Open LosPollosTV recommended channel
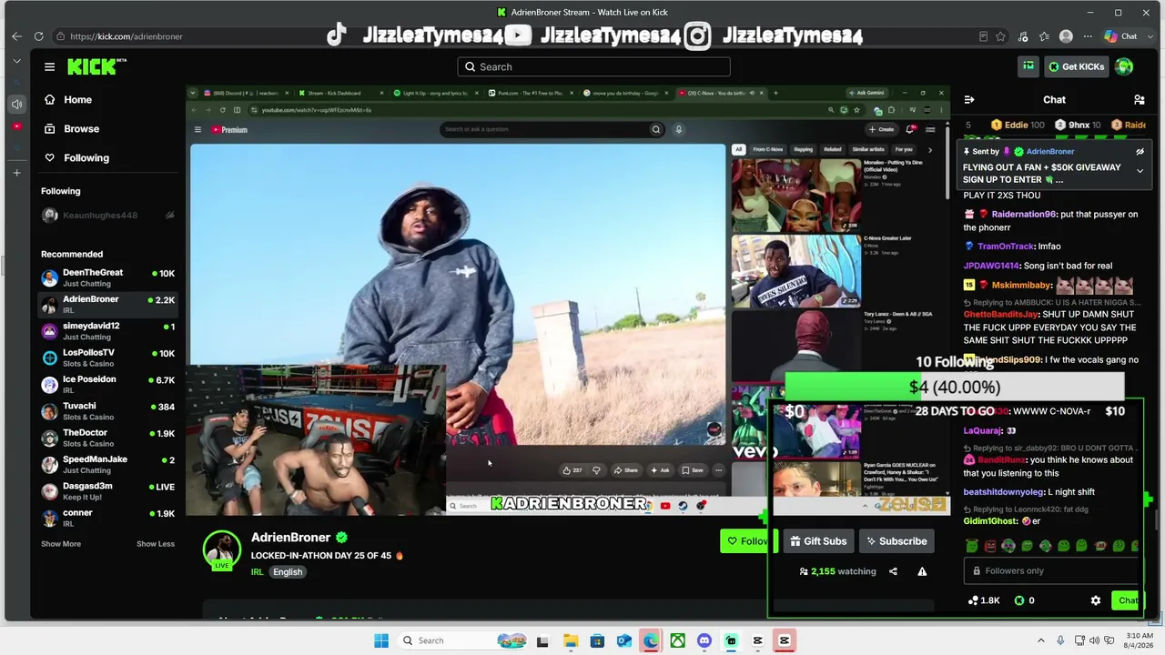Screen dimensions: 1165x655 click(107, 358)
